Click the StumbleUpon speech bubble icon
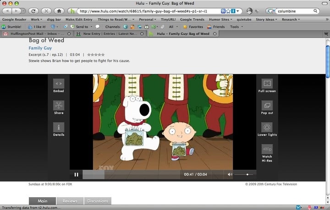The height and width of the screenshot is (210, 330). tap(98, 27)
